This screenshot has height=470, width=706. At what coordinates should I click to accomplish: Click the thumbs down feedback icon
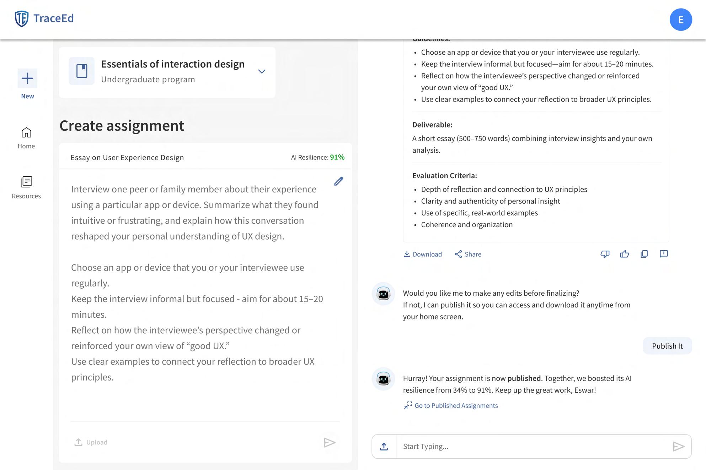[605, 254]
